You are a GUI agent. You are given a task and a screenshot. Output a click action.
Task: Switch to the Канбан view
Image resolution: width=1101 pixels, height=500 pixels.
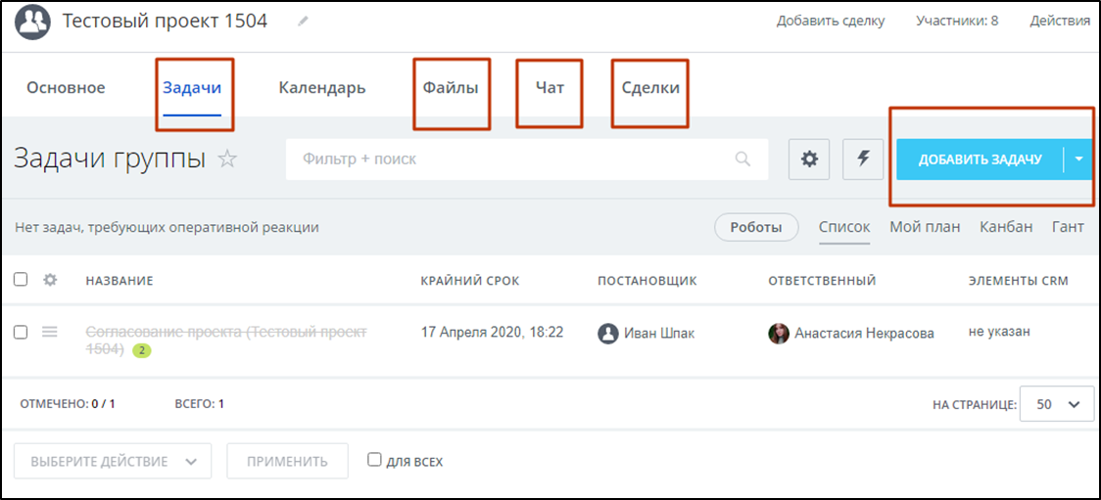1006,227
